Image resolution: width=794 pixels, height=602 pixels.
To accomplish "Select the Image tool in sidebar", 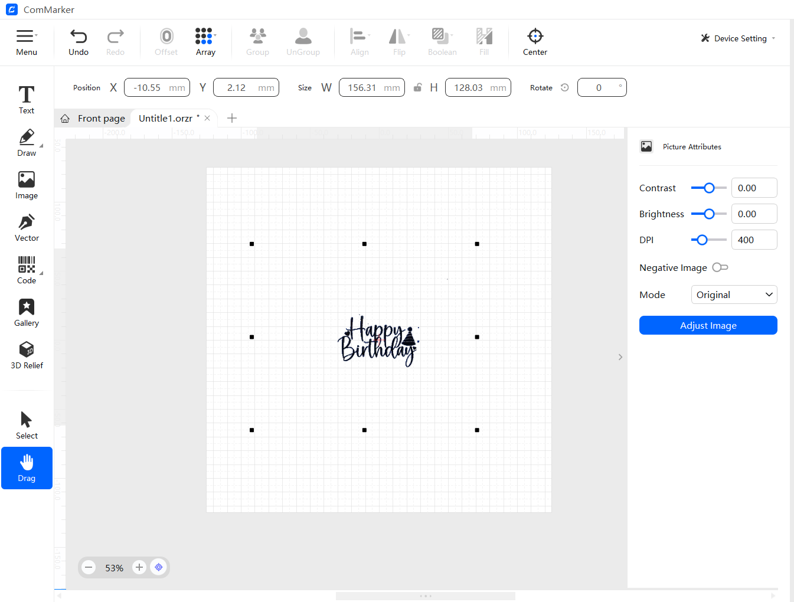I will coord(26,184).
